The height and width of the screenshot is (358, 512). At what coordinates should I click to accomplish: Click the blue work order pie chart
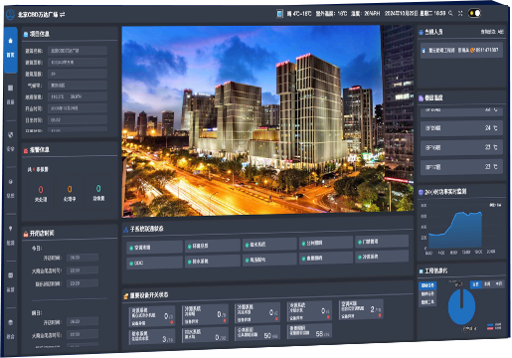[x=461, y=306]
